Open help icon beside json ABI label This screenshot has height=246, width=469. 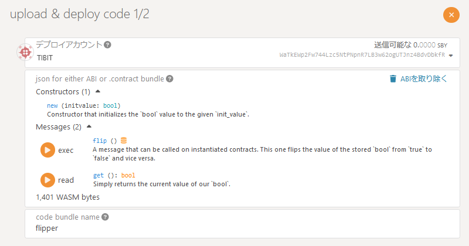(x=169, y=78)
